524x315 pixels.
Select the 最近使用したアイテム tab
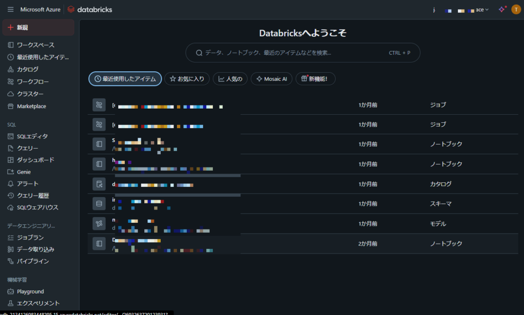pos(125,79)
